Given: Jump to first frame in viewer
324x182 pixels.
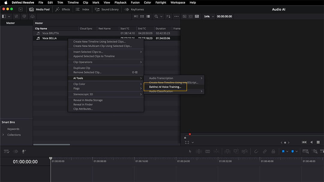Looking at the screenshot, I should (304, 142).
